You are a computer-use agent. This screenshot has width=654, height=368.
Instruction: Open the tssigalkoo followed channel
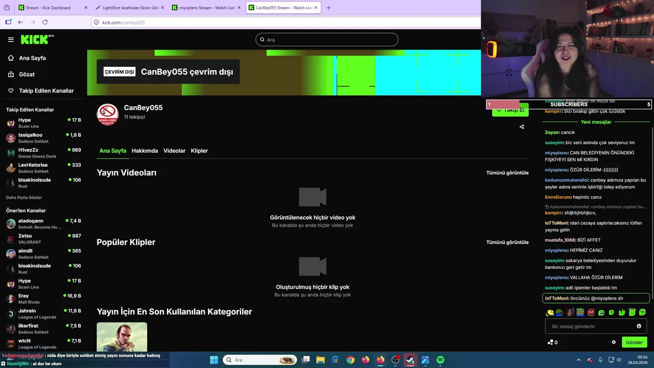click(x=43, y=138)
